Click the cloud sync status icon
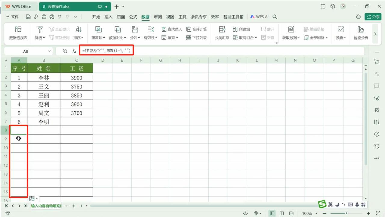 (358, 17)
